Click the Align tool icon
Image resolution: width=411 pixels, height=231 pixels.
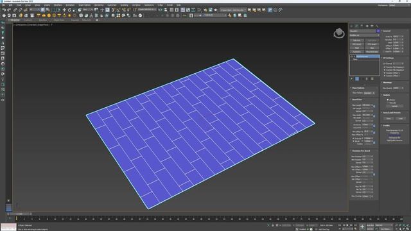166,10
